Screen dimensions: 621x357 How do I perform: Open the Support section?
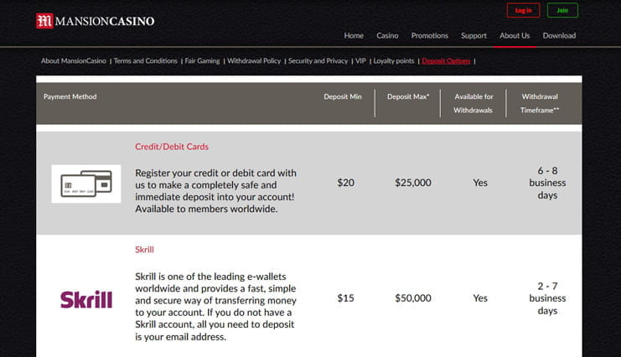tap(474, 36)
